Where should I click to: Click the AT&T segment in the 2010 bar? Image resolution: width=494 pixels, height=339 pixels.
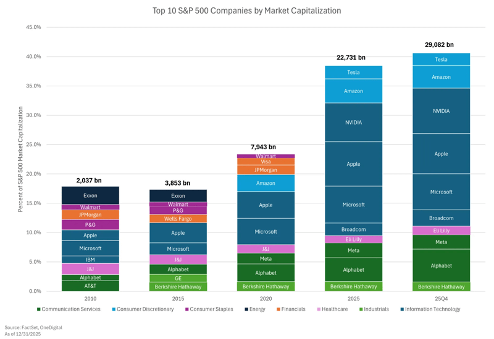click(90, 286)
